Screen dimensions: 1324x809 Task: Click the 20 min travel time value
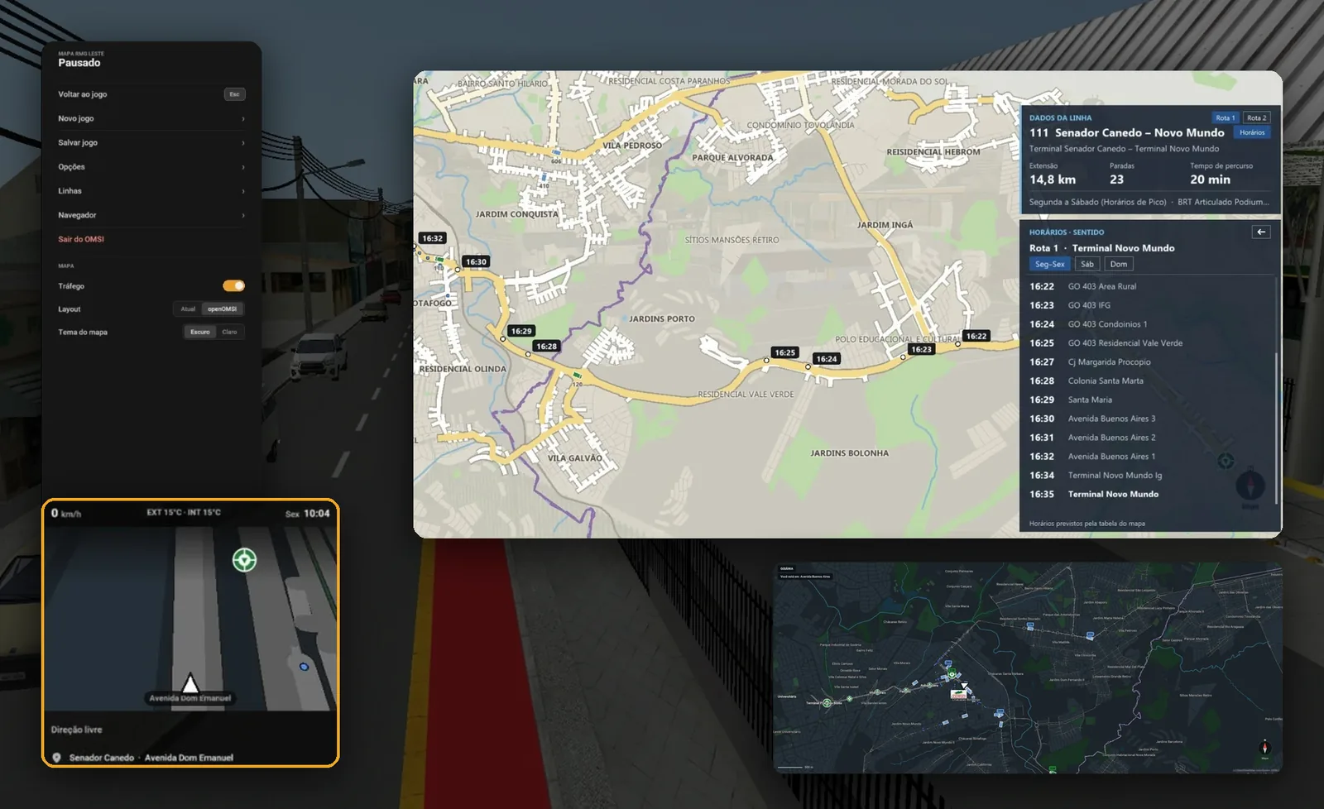coord(1210,180)
